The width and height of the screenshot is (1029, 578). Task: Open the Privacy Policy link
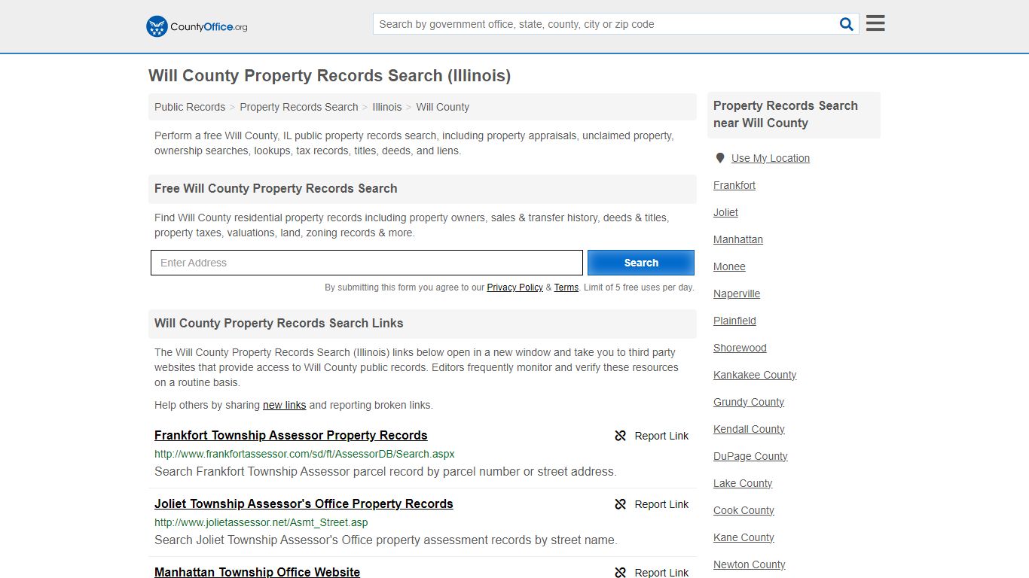[515, 287]
